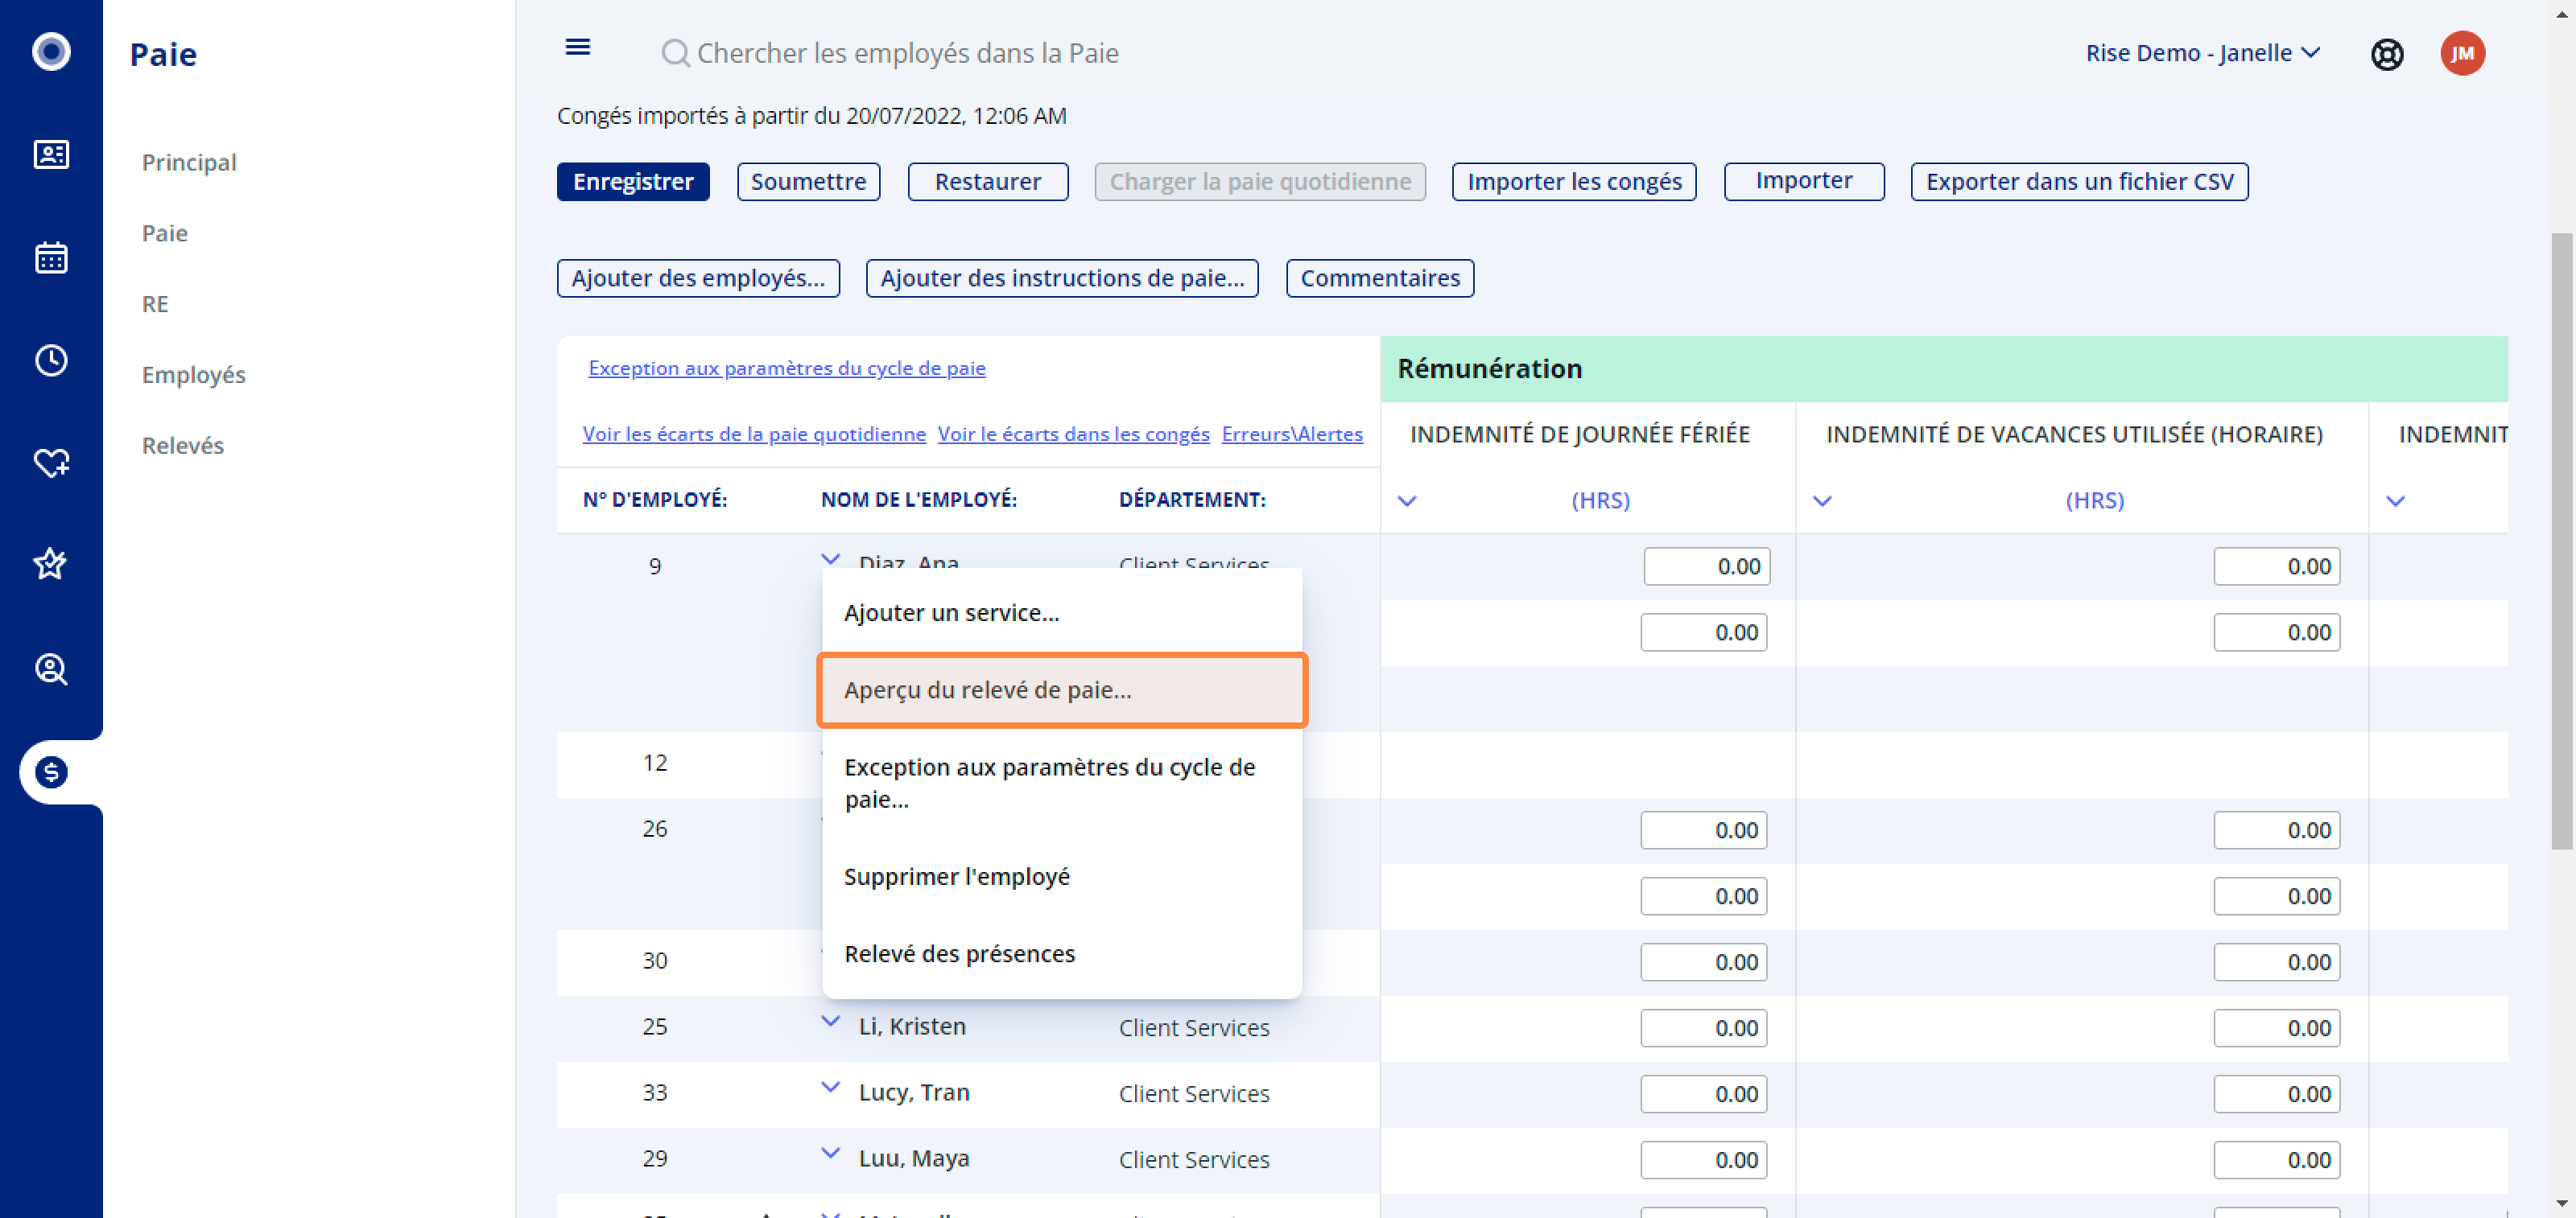Choose Aperçu du relevé de paie...
The width and height of the screenshot is (2576, 1218).
click(1062, 690)
